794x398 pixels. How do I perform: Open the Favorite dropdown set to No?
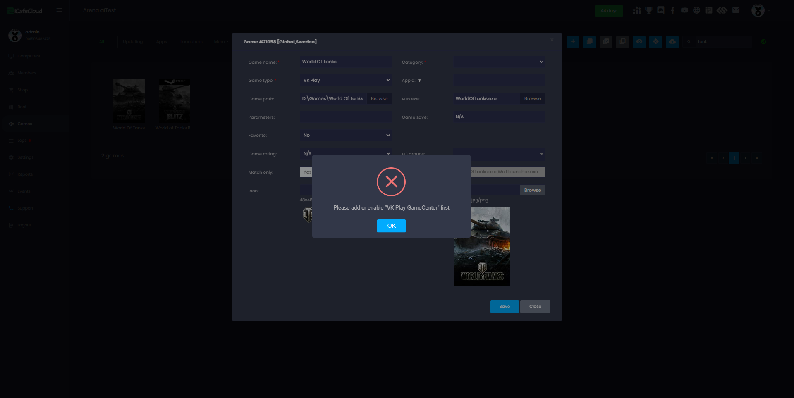345,135
